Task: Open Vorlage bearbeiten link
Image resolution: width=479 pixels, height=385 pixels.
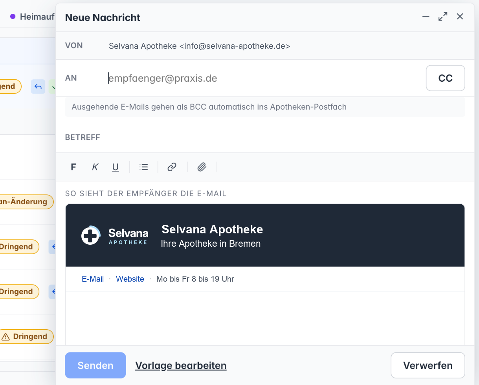Action: pos(181,365)
